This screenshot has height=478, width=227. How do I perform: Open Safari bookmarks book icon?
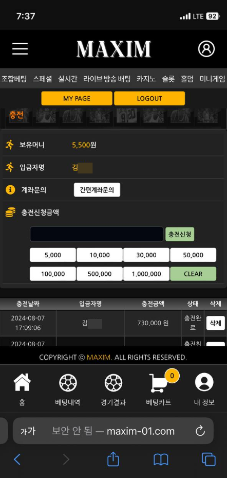click(161, 459)
